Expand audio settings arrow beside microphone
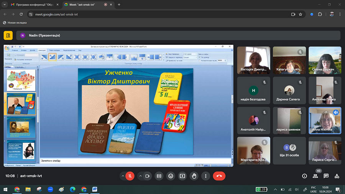 point(123,176)
